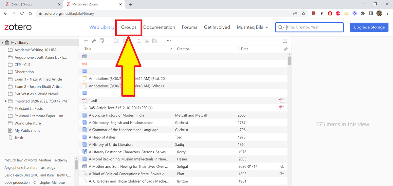
Task: Click the yellow card extension icon
Action: tap(346, 13)
